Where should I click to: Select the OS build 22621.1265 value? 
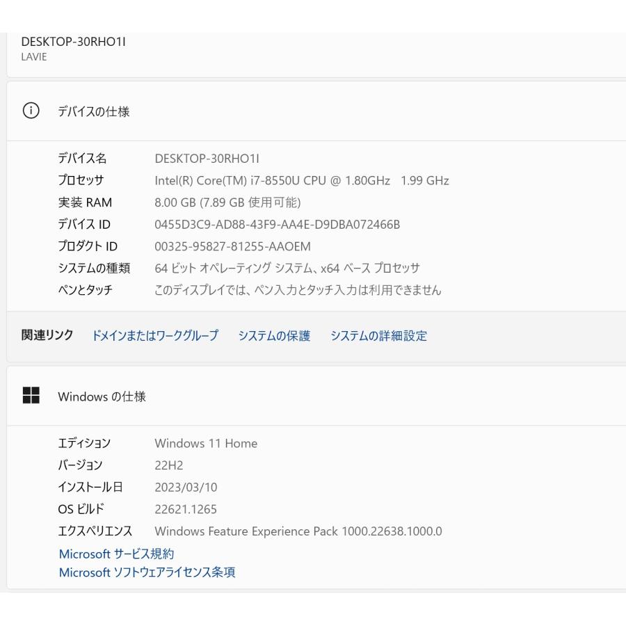coord(186,509)
